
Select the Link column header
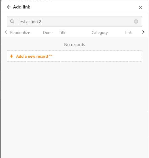(128, 33)
